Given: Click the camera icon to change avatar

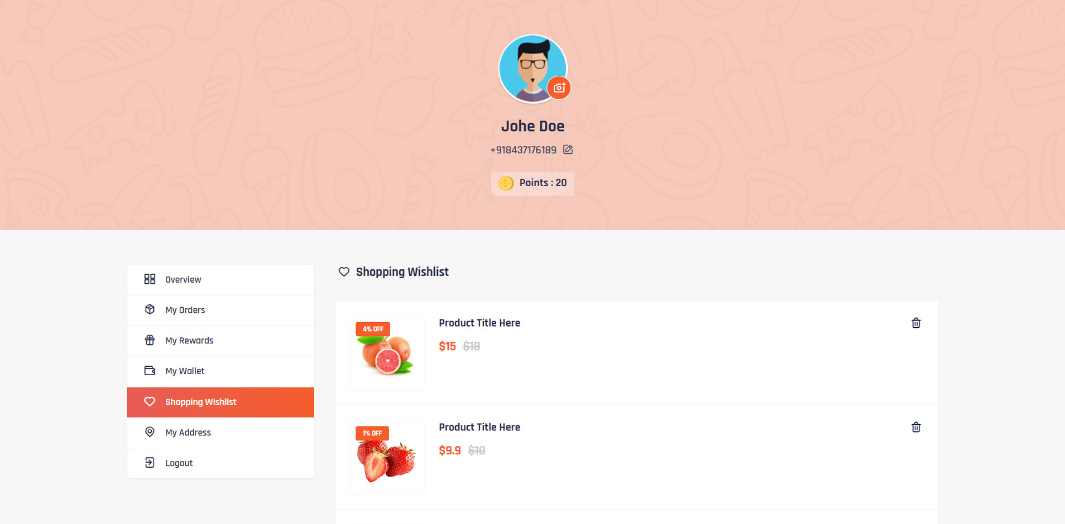Looking at the screenshot, I should 559,88.
